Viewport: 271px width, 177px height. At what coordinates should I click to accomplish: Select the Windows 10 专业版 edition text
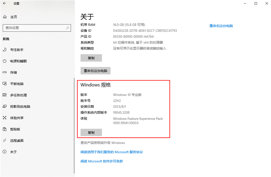point(127,95)
